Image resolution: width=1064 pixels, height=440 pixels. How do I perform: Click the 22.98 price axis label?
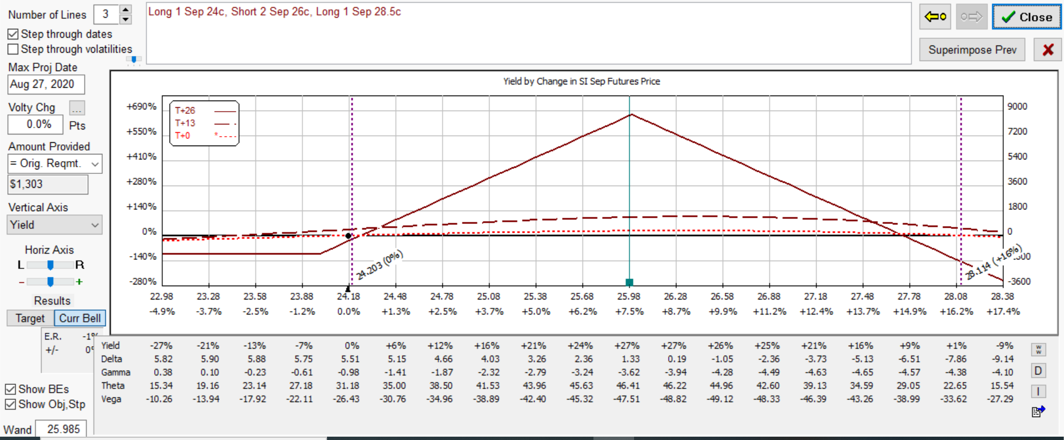click(161, 297)
